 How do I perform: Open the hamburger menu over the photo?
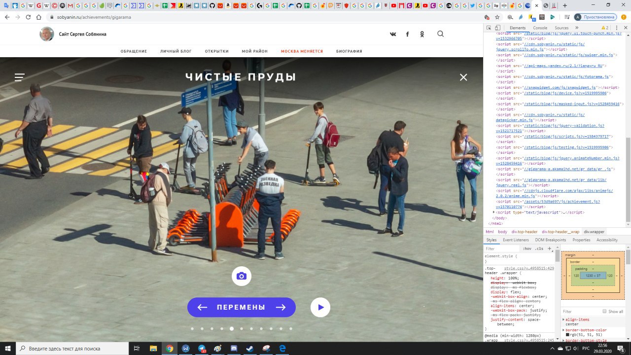(x=20, y=77)
